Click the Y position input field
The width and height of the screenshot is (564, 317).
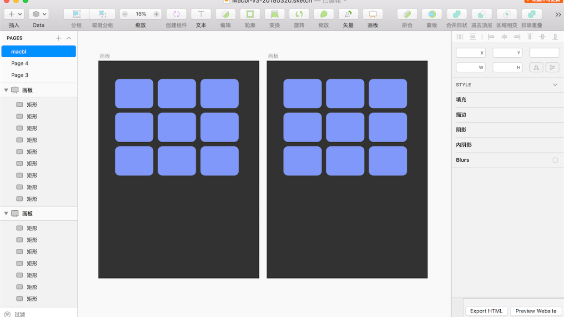tap(508, 53)
